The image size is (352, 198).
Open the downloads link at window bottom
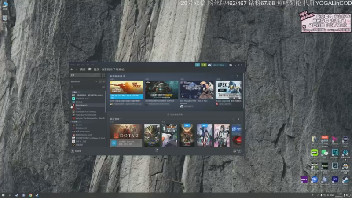(x=157, y=150)
